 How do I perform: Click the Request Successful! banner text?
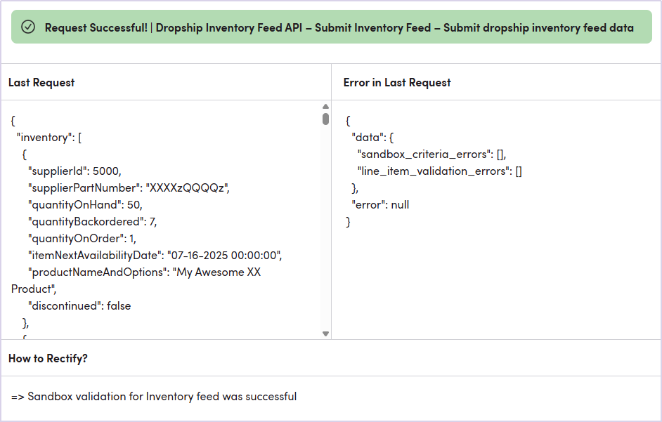click(339, 28)
